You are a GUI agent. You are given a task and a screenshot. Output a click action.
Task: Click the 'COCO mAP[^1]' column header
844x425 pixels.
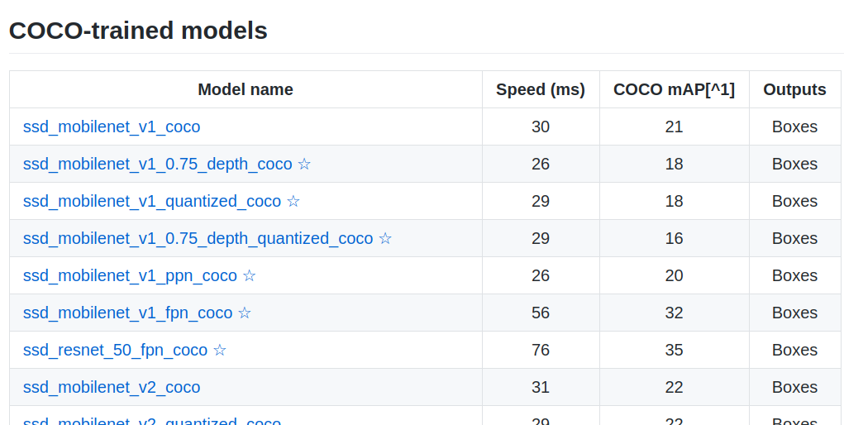(x=674, y=89)
